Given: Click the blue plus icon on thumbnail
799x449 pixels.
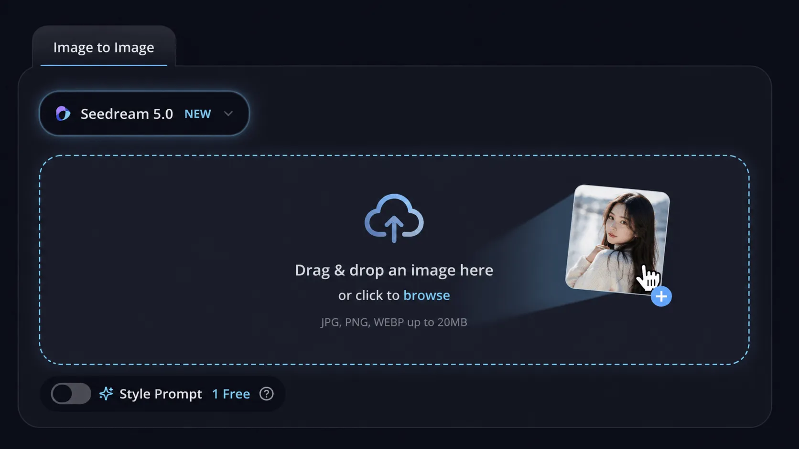Looking at the screenshot, I should (x=661, y=297).
